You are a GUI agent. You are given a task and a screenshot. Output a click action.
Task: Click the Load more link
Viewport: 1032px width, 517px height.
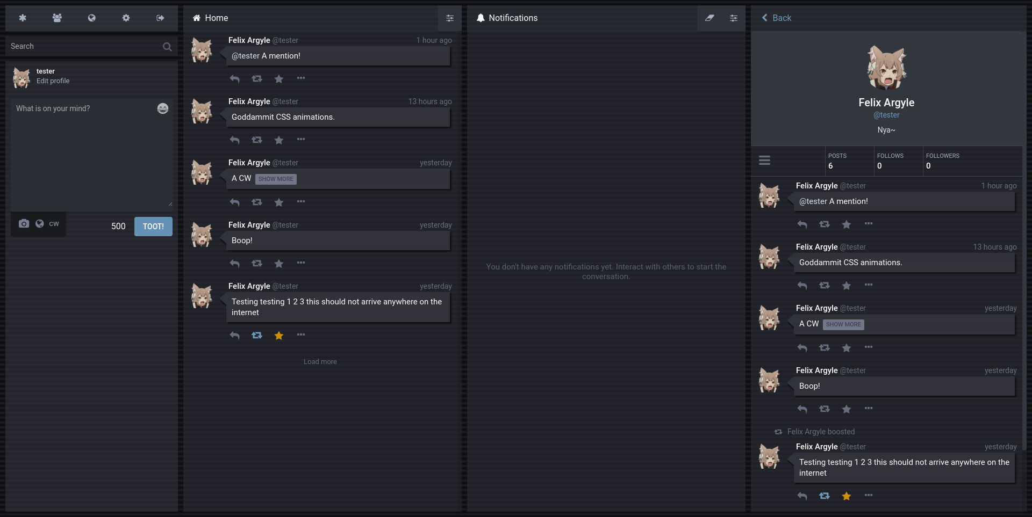320,361
